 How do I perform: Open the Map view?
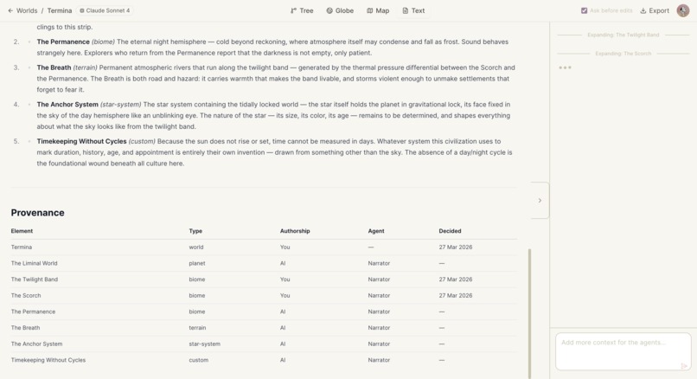click(378, 10)
